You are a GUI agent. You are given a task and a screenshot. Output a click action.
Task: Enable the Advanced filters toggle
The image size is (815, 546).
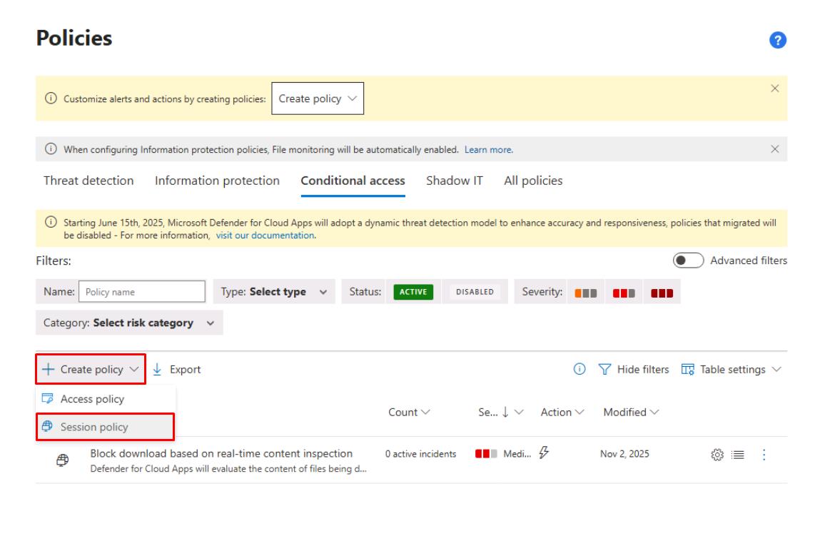689,261
